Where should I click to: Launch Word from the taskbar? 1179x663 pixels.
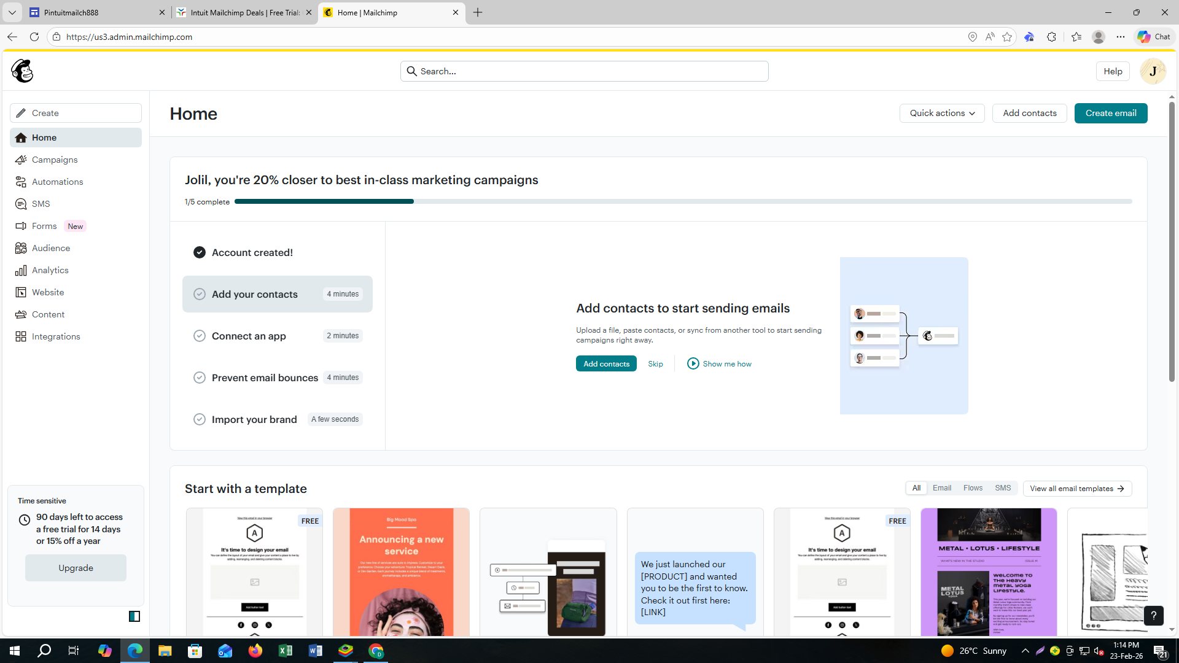[316, 651]
